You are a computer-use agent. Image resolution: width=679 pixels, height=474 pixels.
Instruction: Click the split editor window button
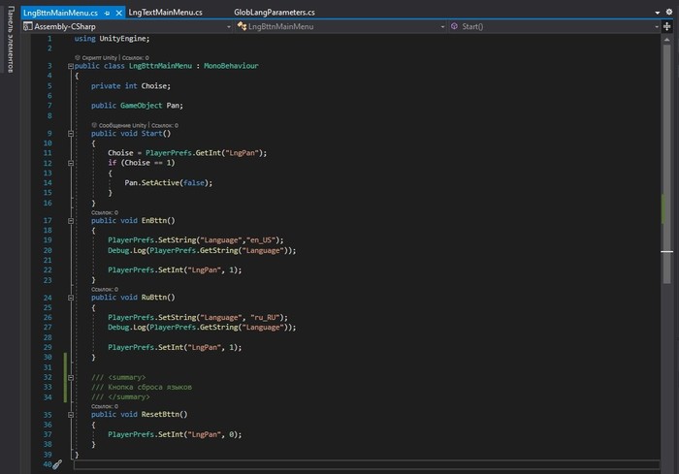pos(668,27)
